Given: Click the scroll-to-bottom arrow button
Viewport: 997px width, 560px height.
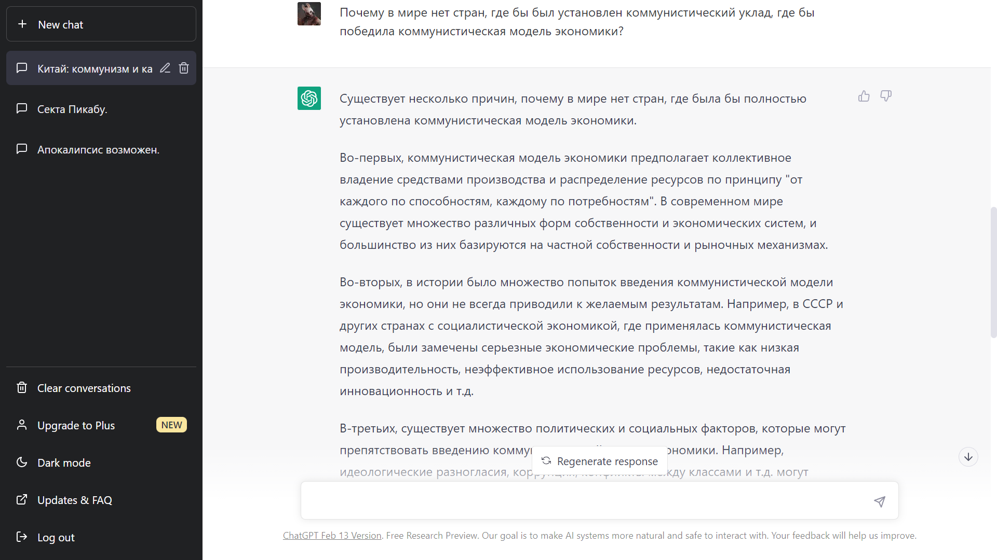Looking at the screenshot, I should coord(968,457).
